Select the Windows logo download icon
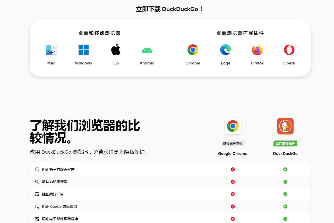This screenshot has height=223, width=334. tap(83, 50)
